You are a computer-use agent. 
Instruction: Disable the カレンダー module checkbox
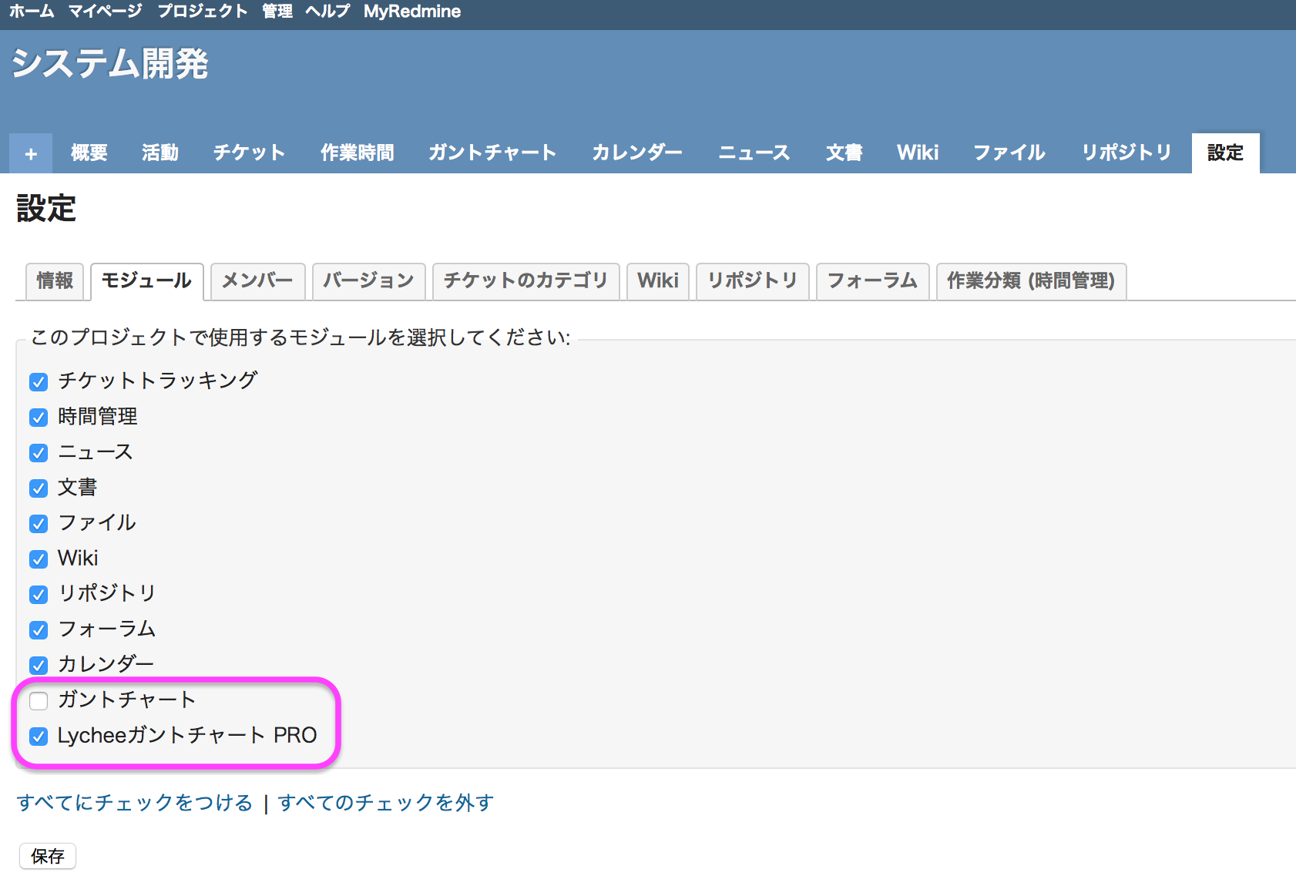38,665
